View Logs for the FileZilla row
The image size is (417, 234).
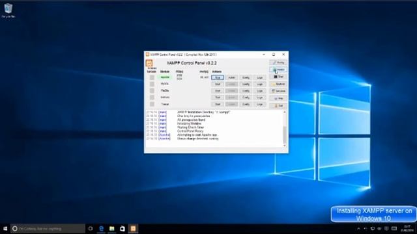[x=259, y=91]
